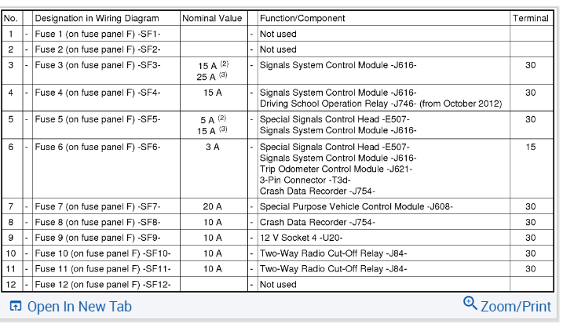Select Fuse 1 (on fuse panel F) -SF1- cell
The height and width of the screenshot is (324, 563).
click(97, 34)
